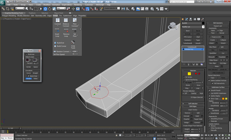Screen dimensions: 231x140
Task: Click the TurboSmooth modifier button
Action: [188, 43]
